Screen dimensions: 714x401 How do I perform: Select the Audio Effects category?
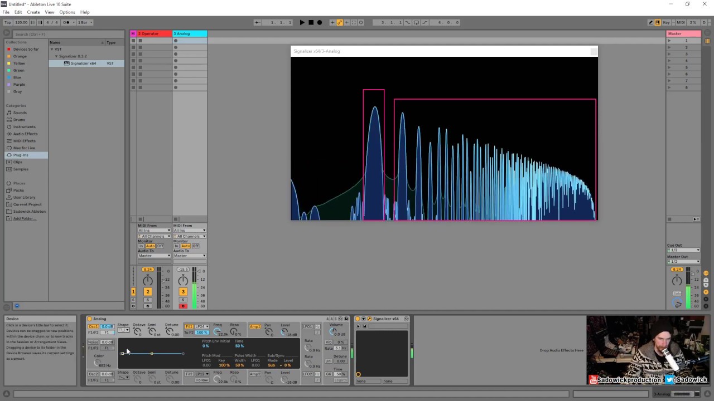tap(26, 134)
